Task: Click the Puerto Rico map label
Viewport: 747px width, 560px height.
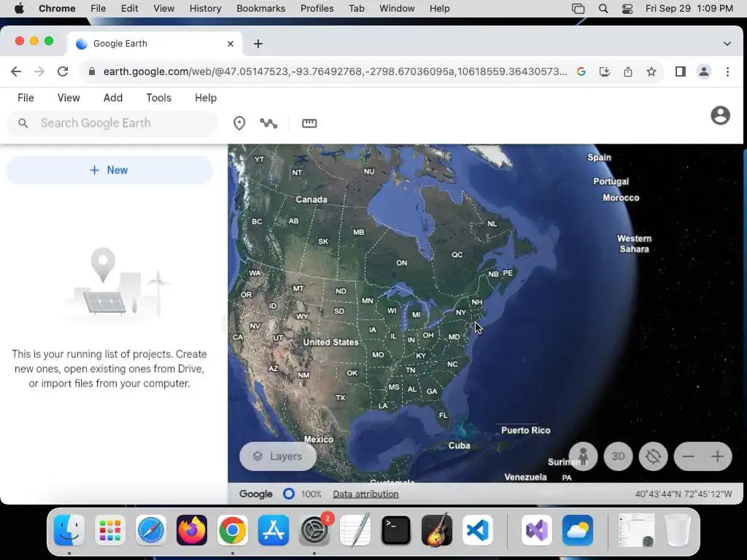Action: click(525, 430)
